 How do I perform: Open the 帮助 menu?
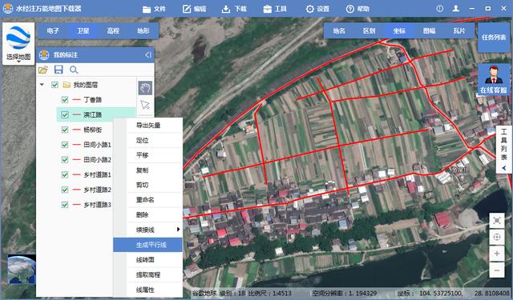(x=357, y=9)
